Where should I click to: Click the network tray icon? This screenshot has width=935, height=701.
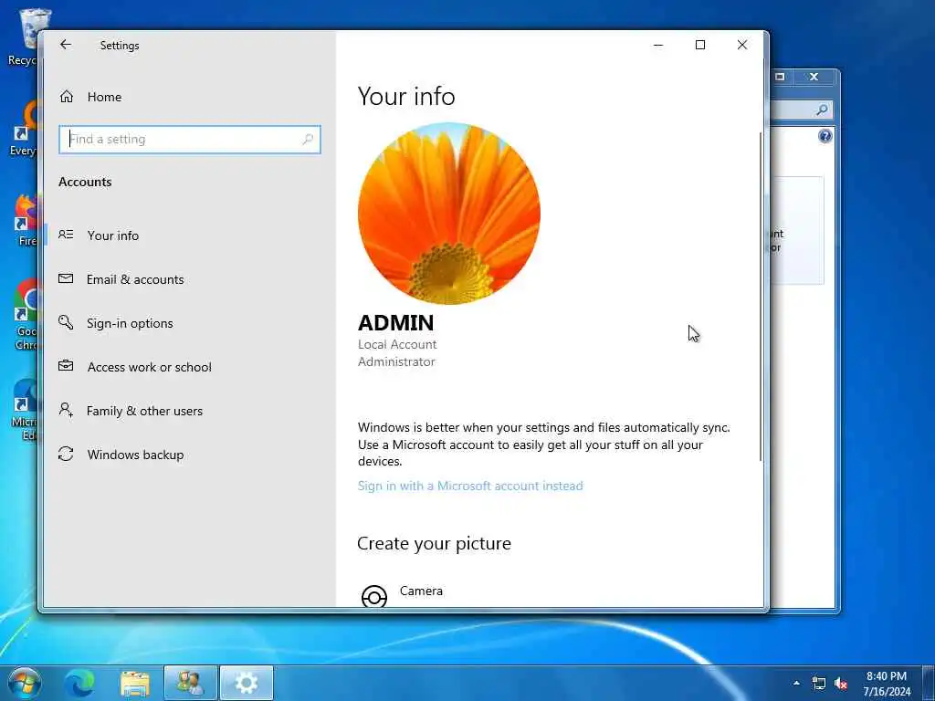coord(819,684)
